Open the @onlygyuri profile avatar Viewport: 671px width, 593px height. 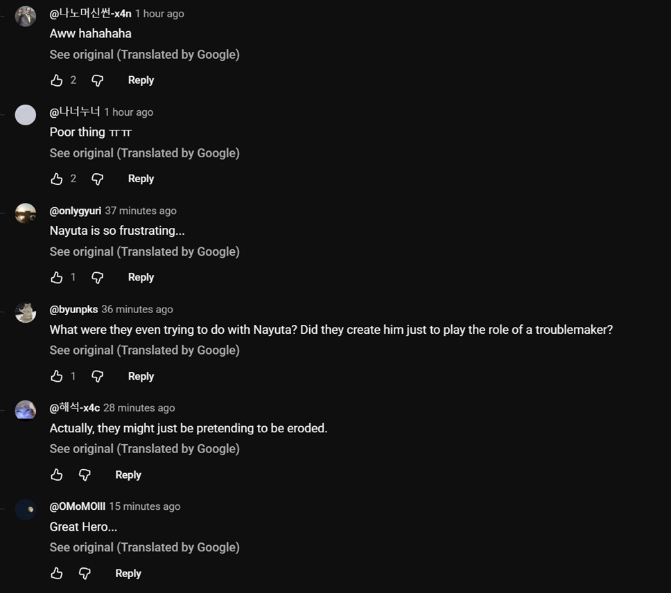click(x=26, y=213)
